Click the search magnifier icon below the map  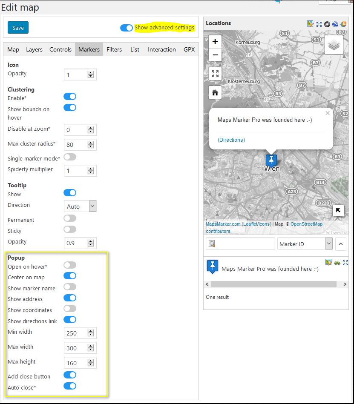click(212, 243)
